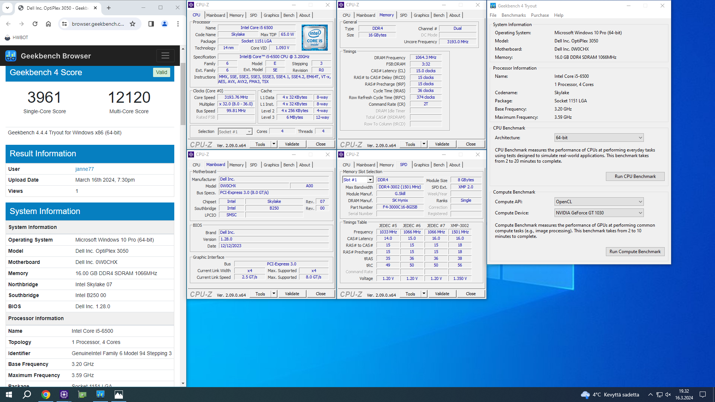Screen dimensions: 715x402
Task: Open Tools dropdown arrow in SPD tab window
Action: [424, 294]
